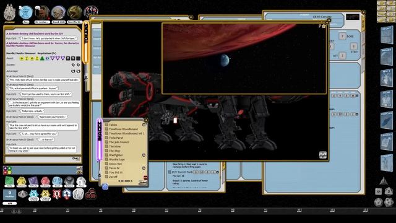Select Tenatious Bloodhound lvl 1 entry
This screenshot has height=223, width=396.
tap(126, 133)
